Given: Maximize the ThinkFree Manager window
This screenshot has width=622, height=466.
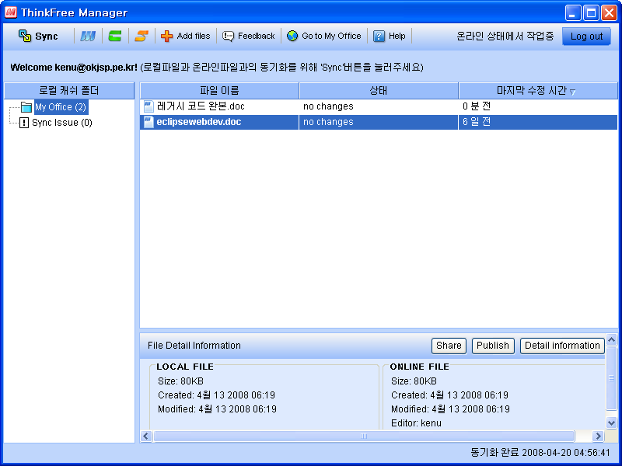Looking at the screenshot, I should [591, 12].
